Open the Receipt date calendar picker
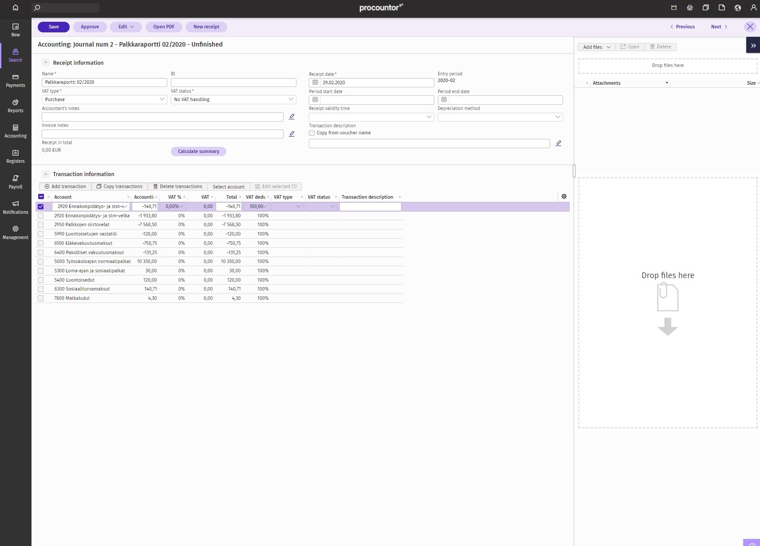760x546 pixels. click(x=315, y=82)
